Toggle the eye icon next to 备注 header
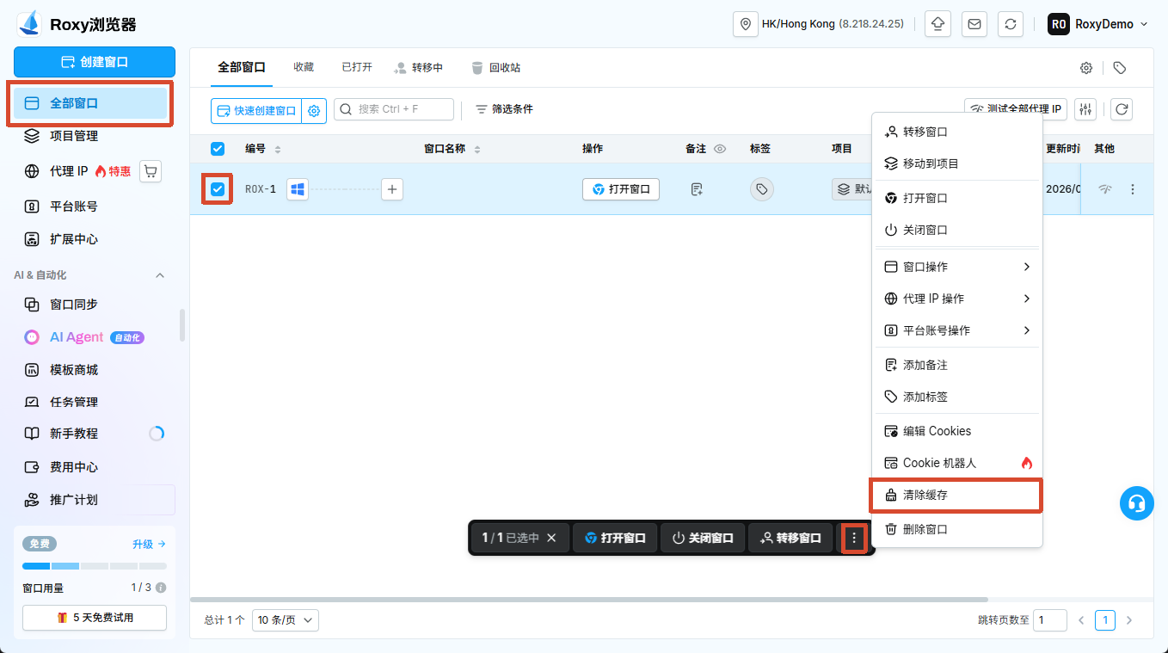This screenshot has height=653, width=1168. [720, 149]
